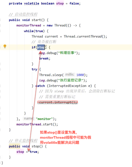Click the 1000 number literal

click(x=80, y=75)
